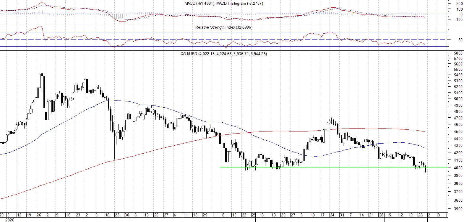Click the MACD and MACD Histogram title

[x=224, y=4]
